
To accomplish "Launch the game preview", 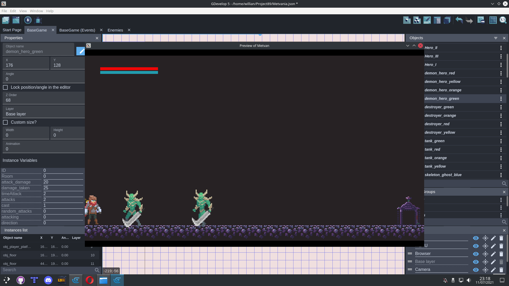I will click(x=28, y=20).
